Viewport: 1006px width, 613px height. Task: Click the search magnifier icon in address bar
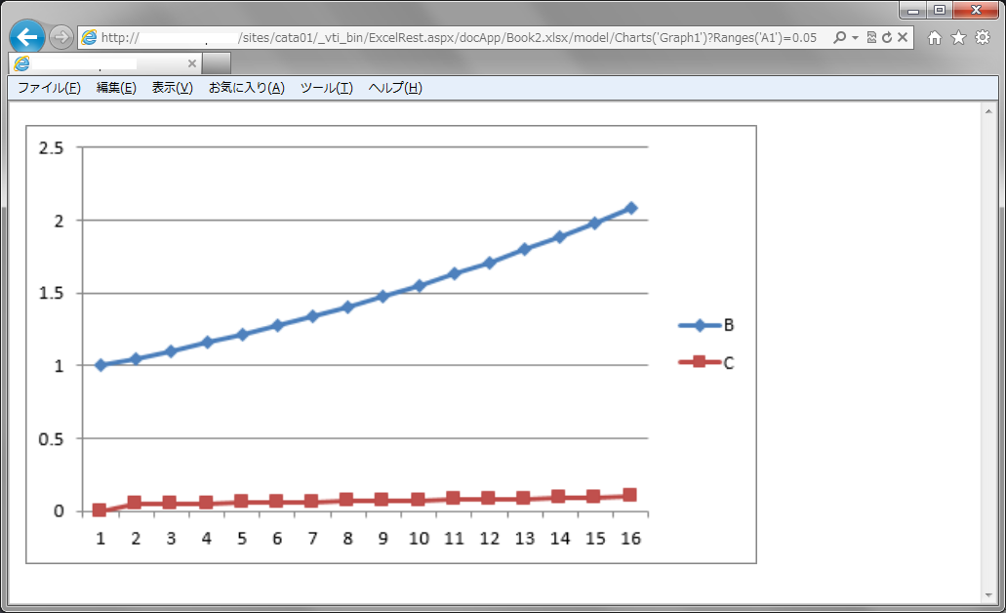pos(840,38)
